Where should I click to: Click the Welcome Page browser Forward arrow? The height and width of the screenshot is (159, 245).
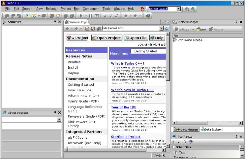pos(76,29)
